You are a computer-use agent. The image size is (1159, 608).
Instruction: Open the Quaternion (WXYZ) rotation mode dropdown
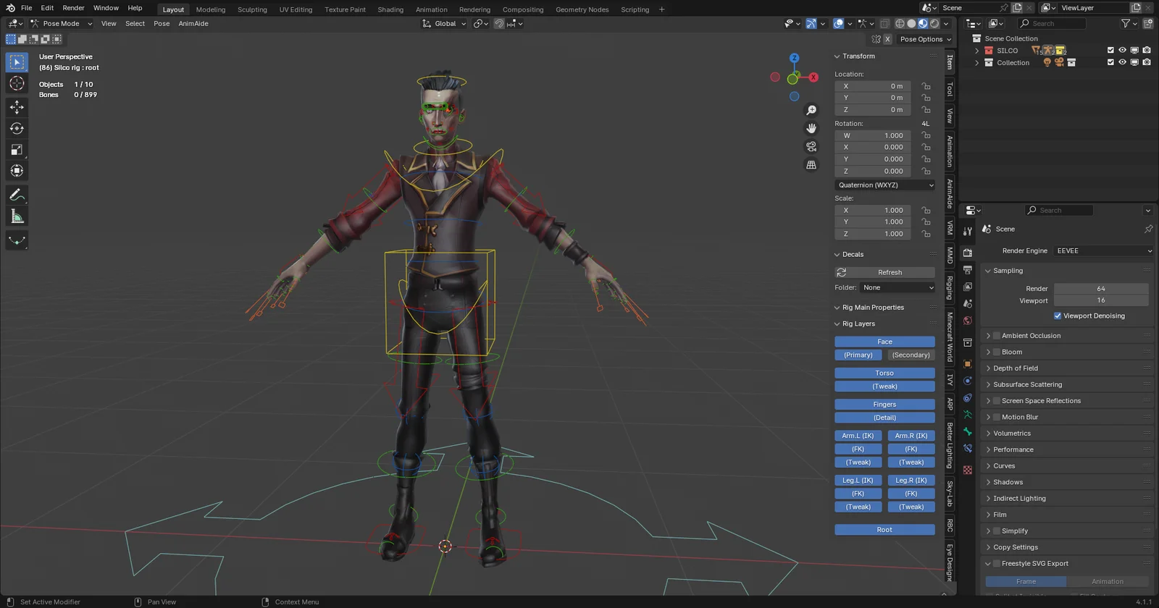(885, 185)
